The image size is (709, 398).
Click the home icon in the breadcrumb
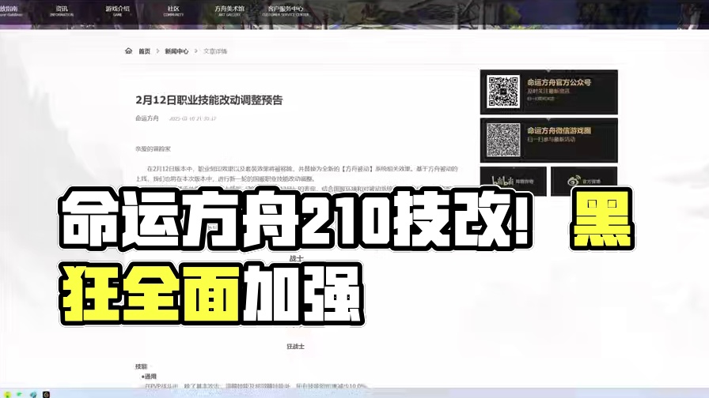click(x=128, y=51)
